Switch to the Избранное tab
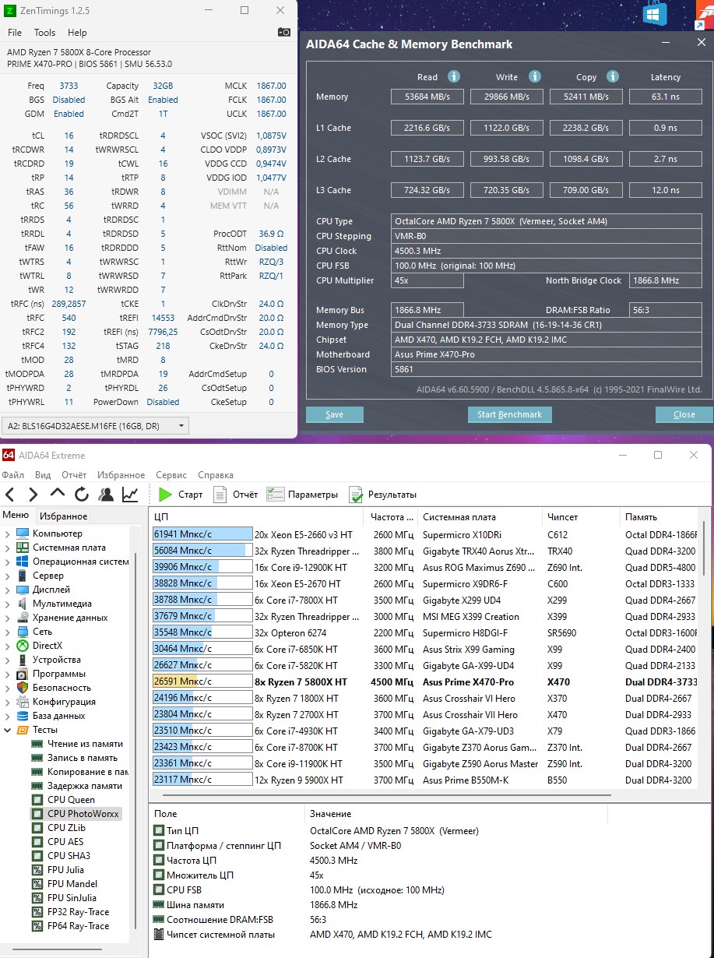 (x=63, y=516)
